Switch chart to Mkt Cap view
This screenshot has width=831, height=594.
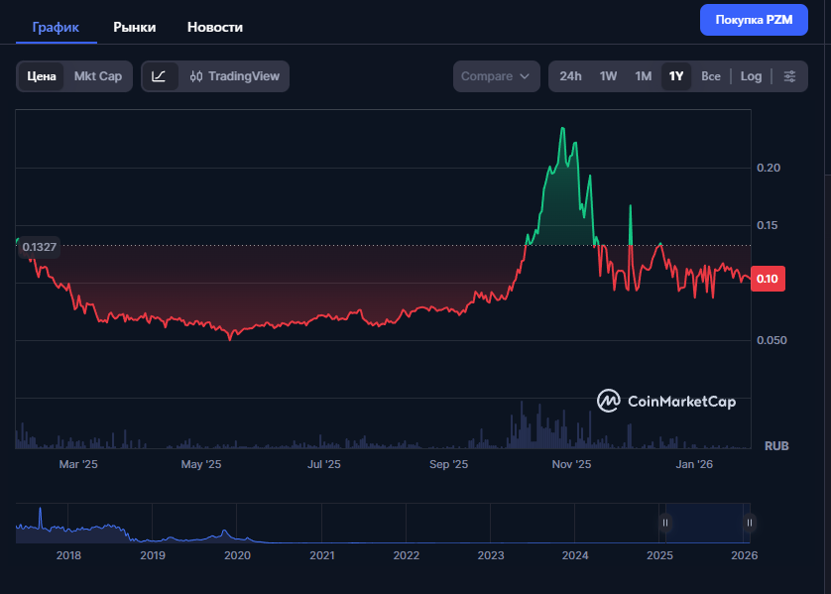click(x=97, y=76)
